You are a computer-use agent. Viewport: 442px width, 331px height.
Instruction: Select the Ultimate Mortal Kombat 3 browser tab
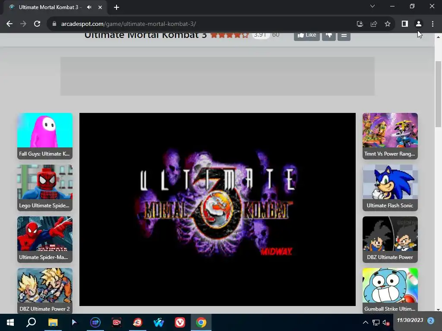click(x=55, y=7)
